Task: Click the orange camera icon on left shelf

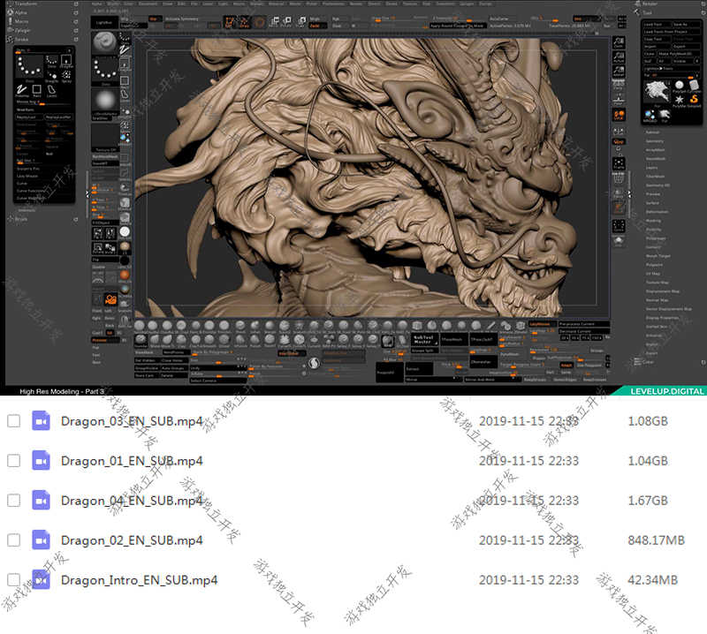Action: pyautogui.click(x=110, y=299)
